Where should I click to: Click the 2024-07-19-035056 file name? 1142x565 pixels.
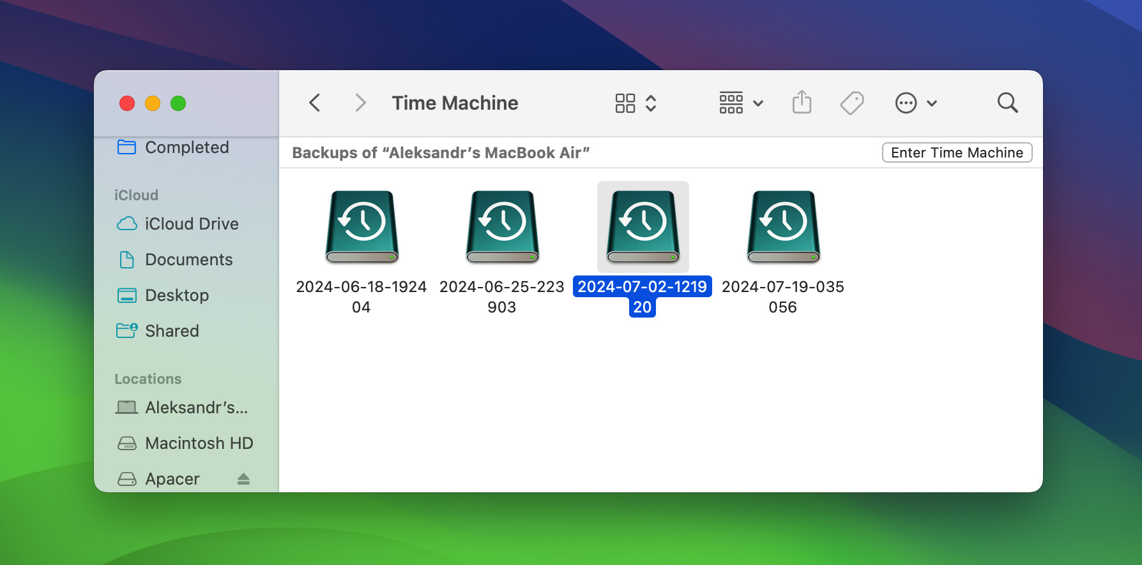point(783,297)
